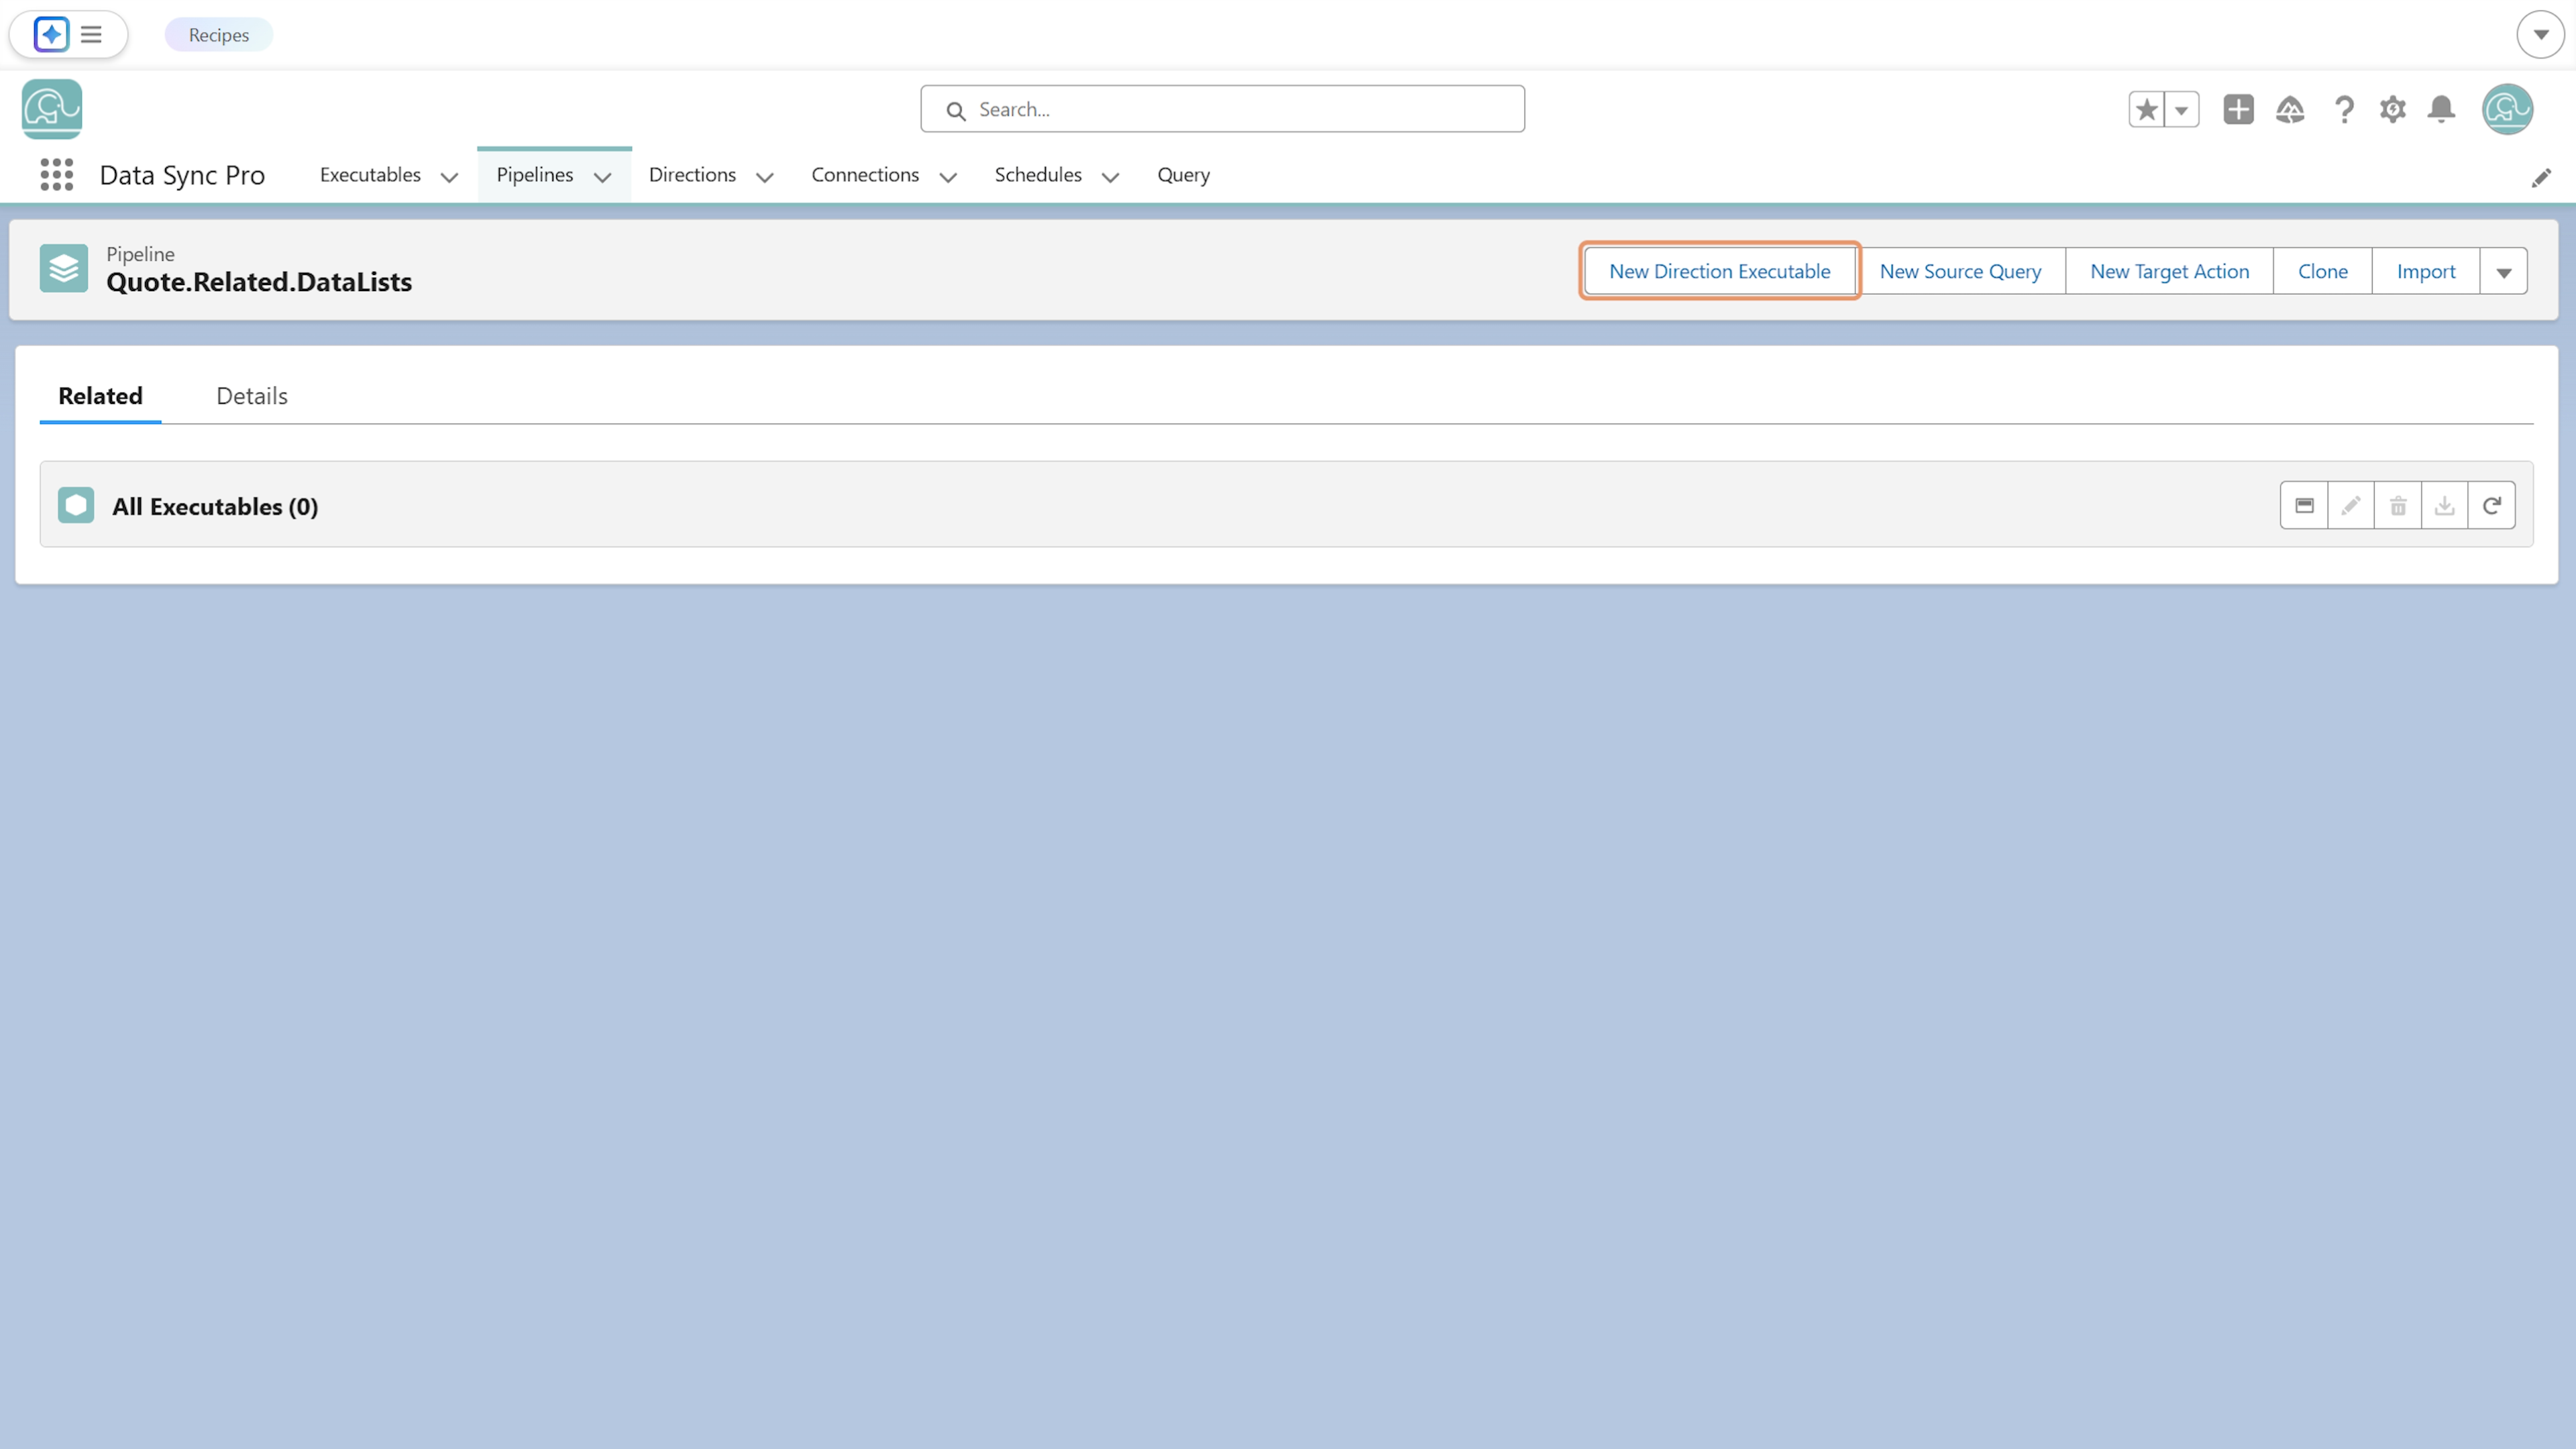This screenshot has height=1449, width=2576.
Task: Switch to the Related tab
Action: [x=100, y=396]
